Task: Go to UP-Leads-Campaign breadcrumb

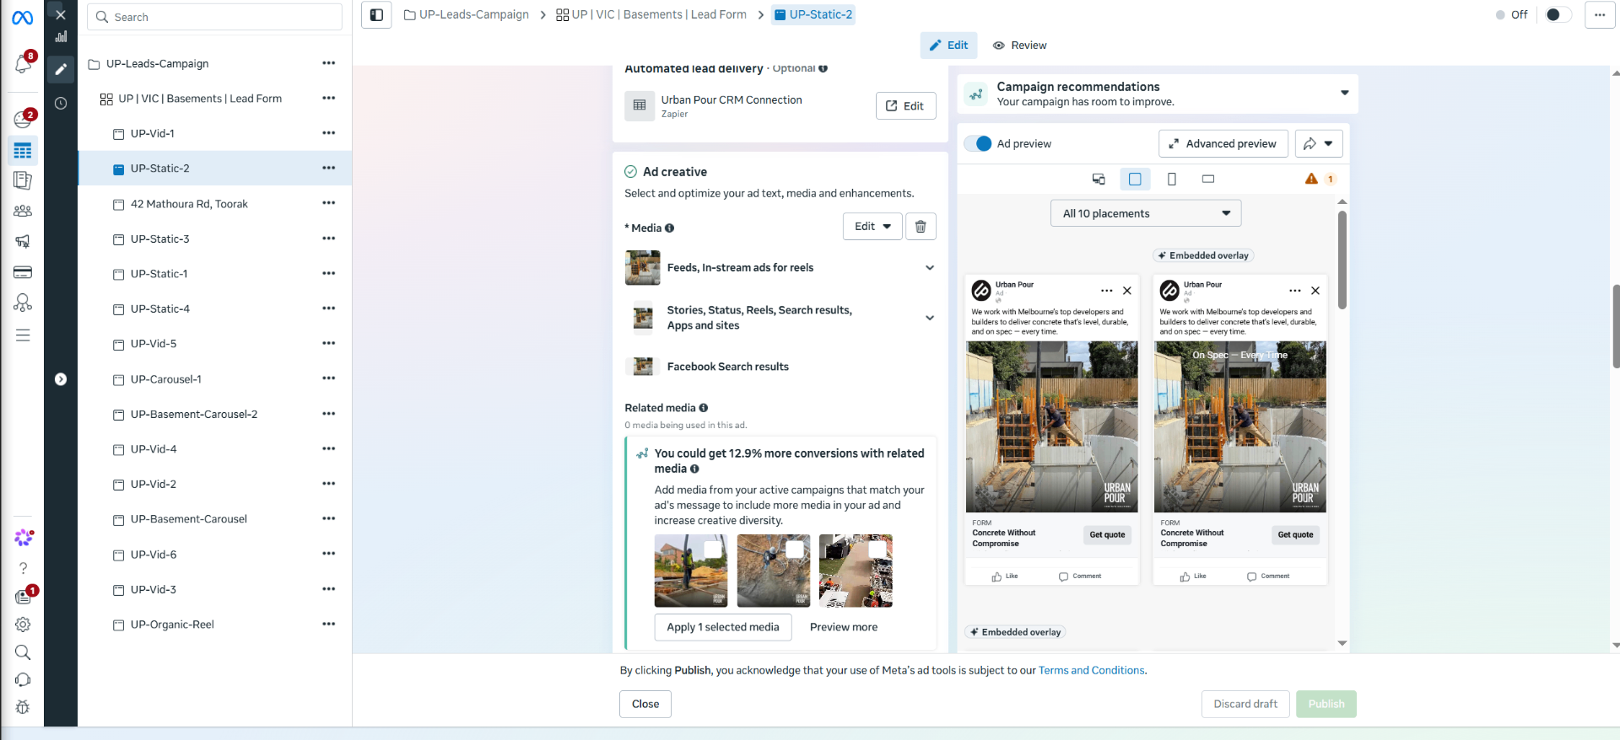Action: pos(467,14)
